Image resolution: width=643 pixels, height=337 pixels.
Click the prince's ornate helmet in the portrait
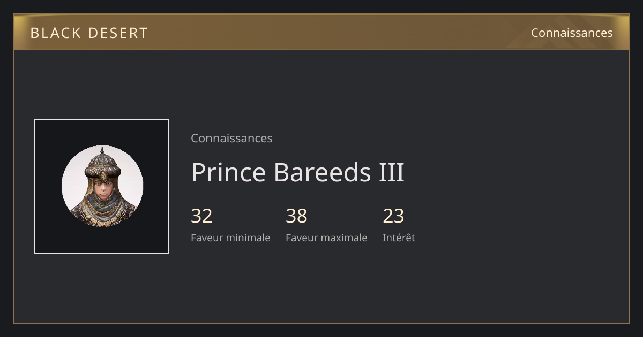(x=102, y=165)
